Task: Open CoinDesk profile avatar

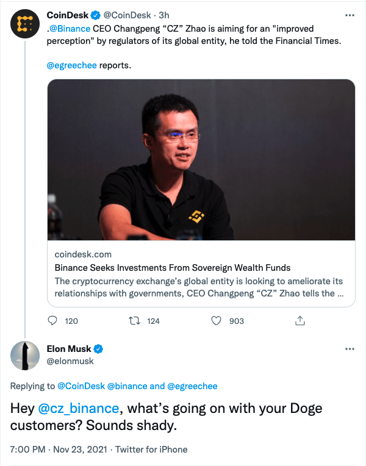Action: (24, 24)
